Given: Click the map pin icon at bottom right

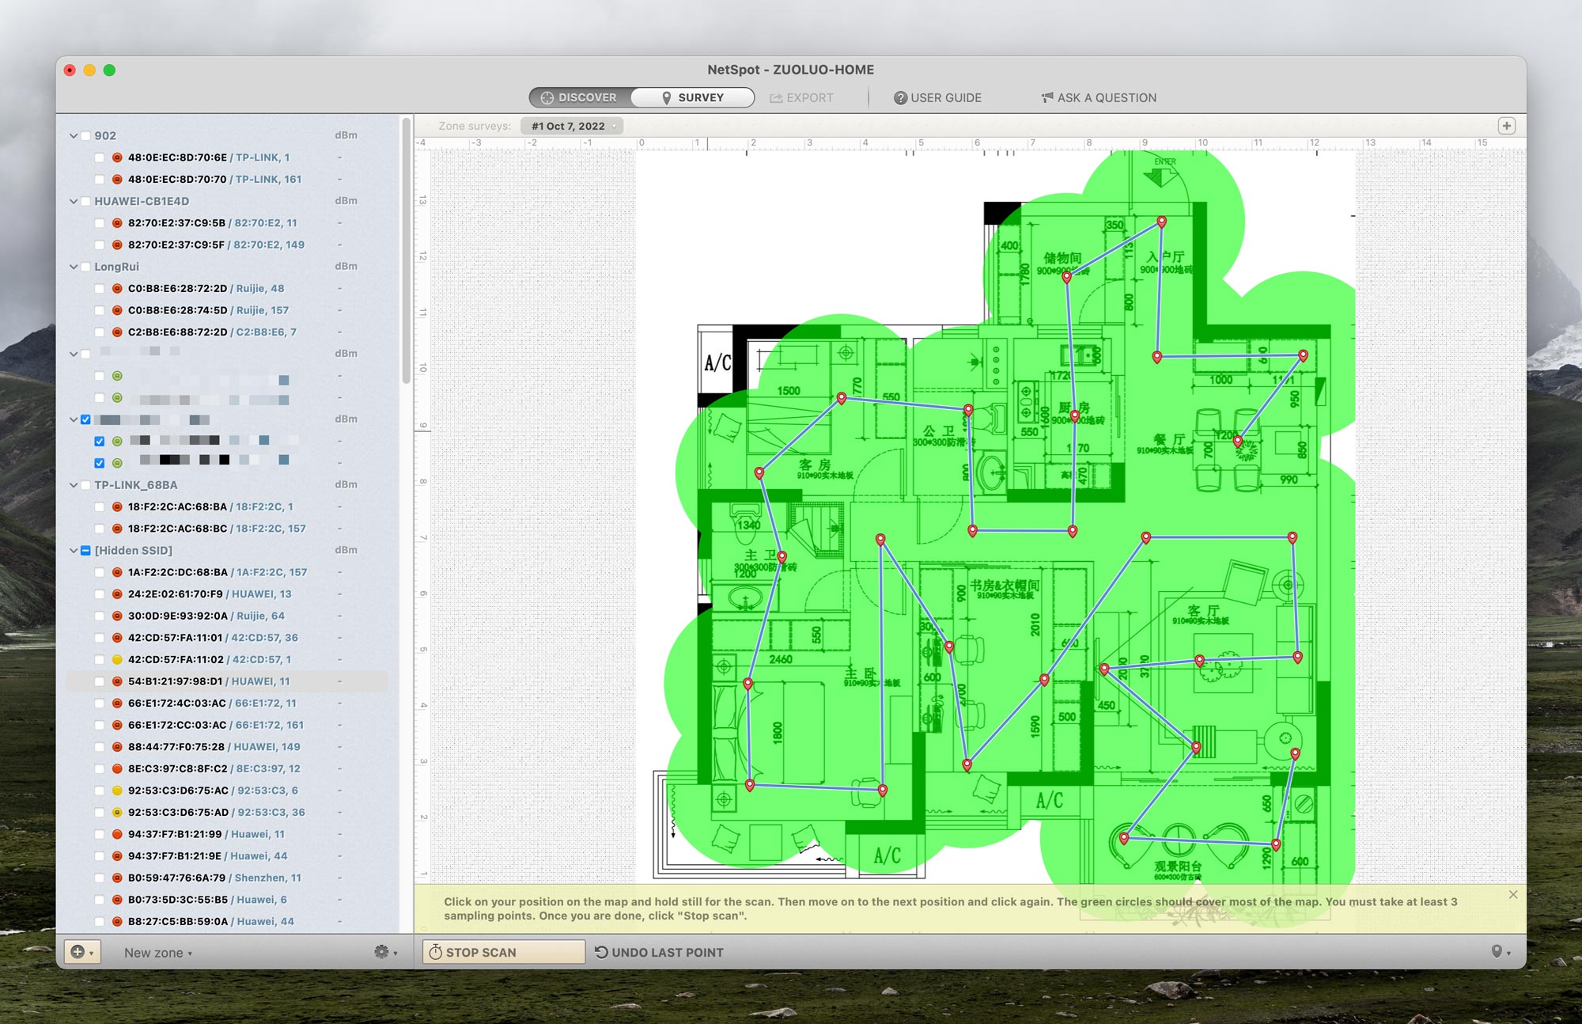Looking at the screenshot, I should (x=1497, y=952).
